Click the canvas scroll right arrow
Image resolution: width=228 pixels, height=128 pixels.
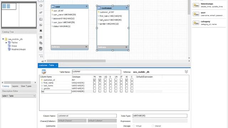tap(189, 61)
